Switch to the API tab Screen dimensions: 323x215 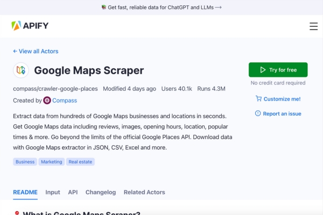click(73, 192)
